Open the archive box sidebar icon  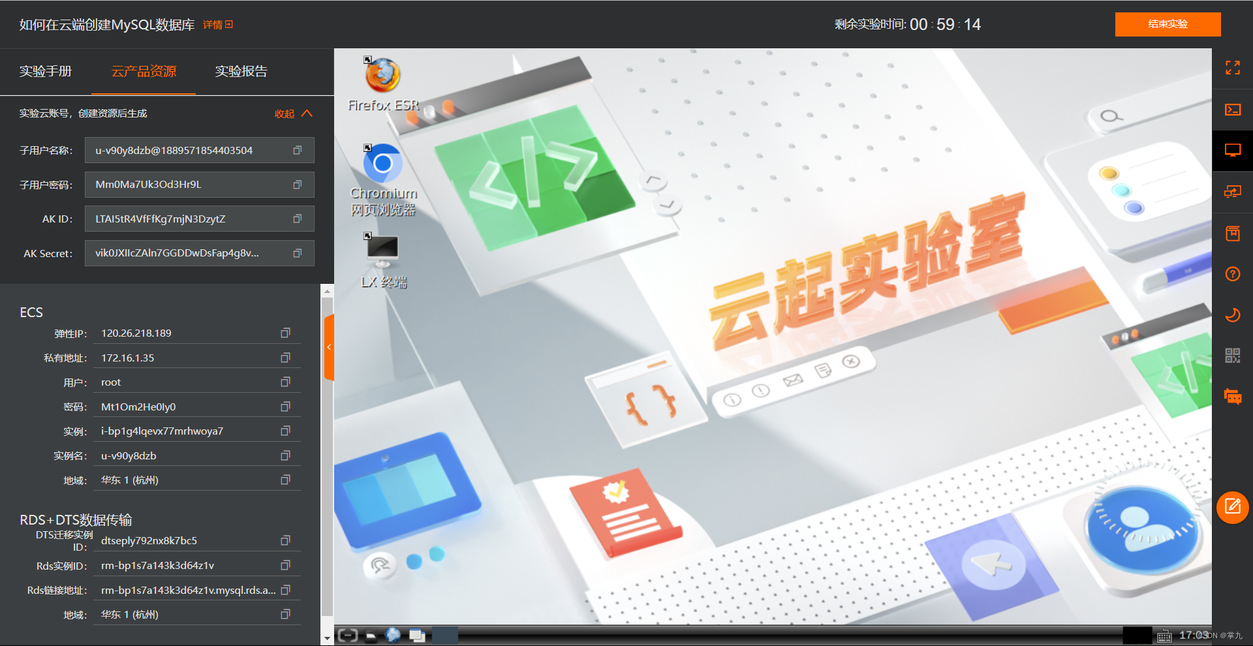tap(1232, 233)
